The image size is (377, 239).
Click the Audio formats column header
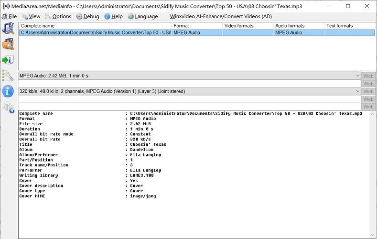[299, 26]
